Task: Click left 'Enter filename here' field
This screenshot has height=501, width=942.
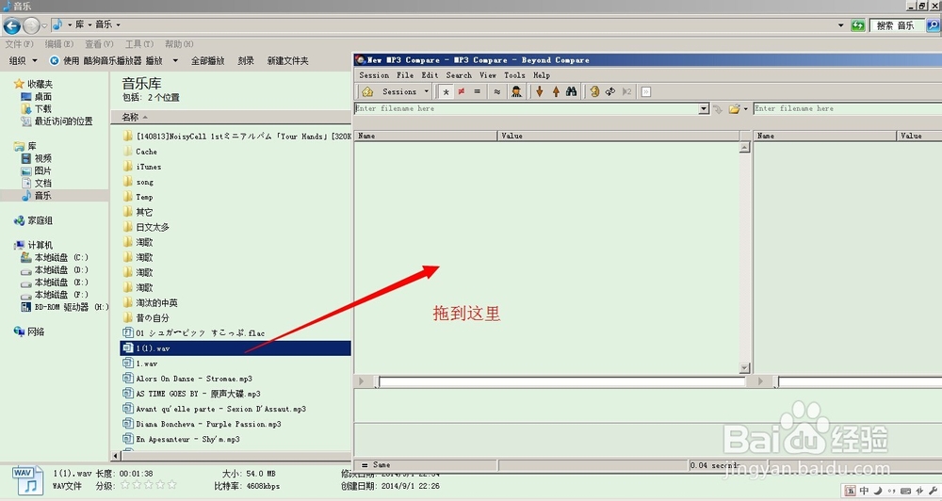Action: tap(527, 108)
